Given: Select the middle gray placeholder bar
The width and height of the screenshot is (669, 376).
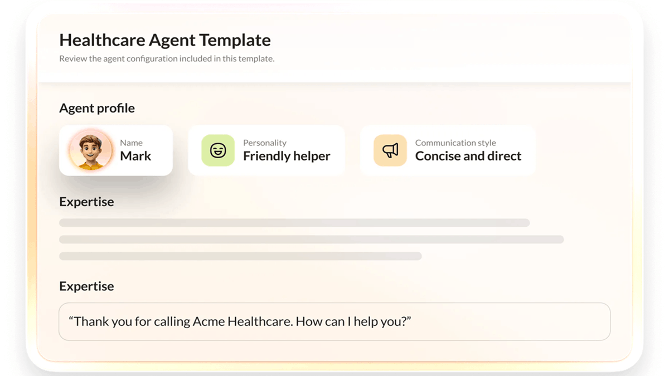Looking at the screenshot, I should tap(311, 240).
